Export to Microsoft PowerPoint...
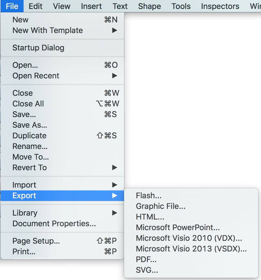This screenshot has height=280, width=261. click(x=178, y=228)
